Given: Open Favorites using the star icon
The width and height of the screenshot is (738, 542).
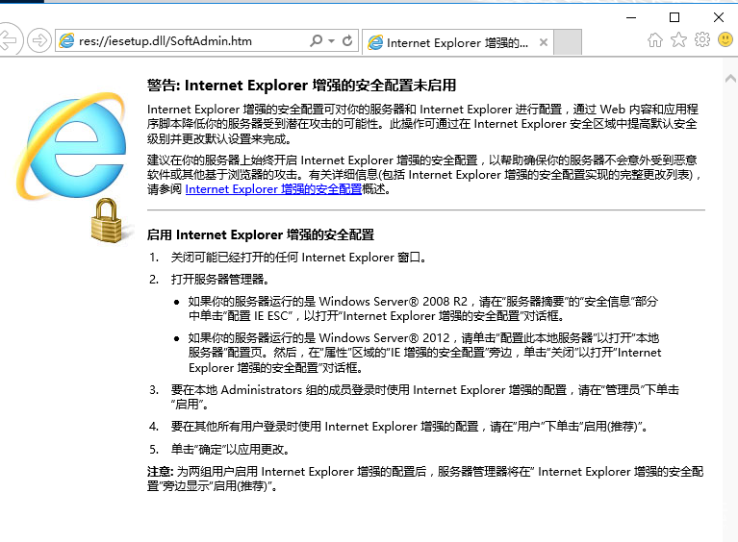Looking at the screenshot, I should click(x=678, y=40).
